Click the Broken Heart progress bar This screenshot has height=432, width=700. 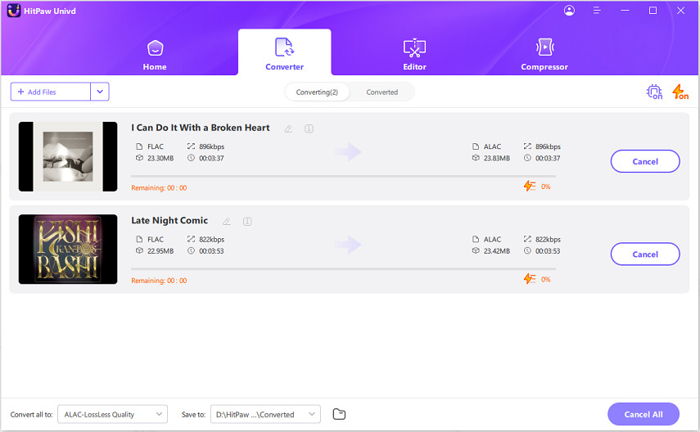343,176
